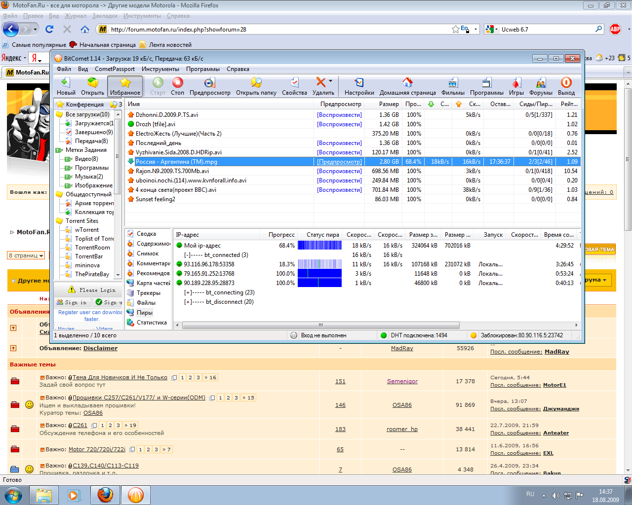Click the Movies (Фильмы) toolbar icon
Image resolution: width=632 pixels, height=505 pixels.
click(453, 86)
